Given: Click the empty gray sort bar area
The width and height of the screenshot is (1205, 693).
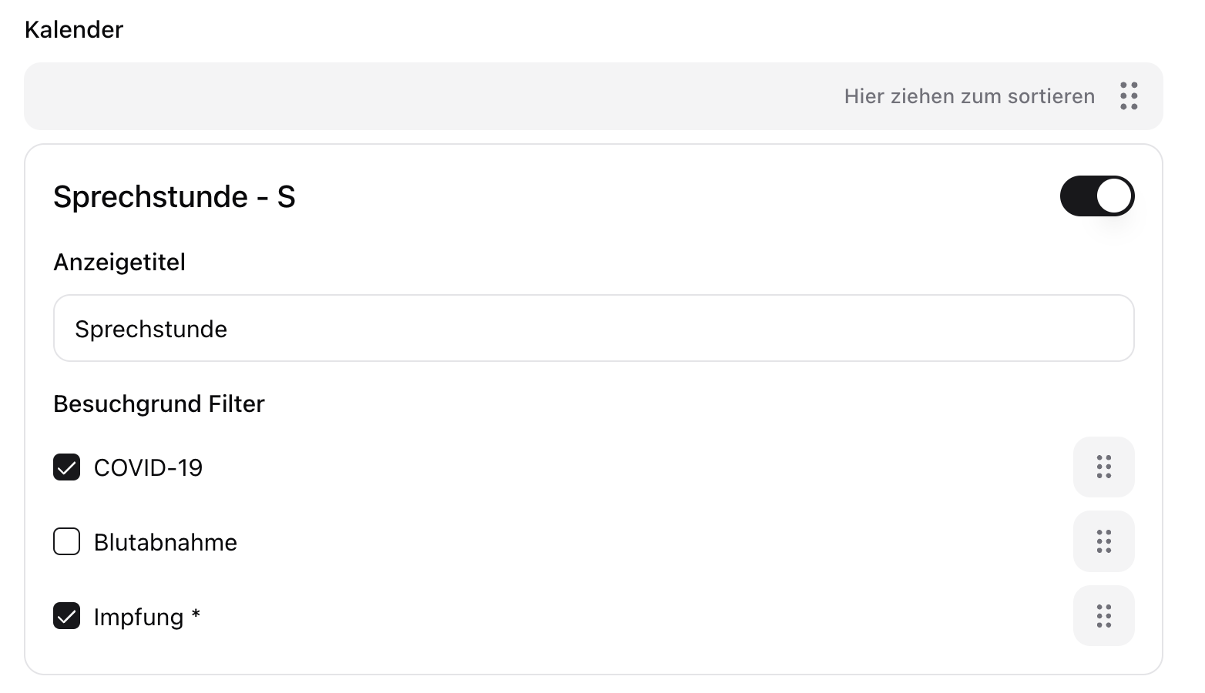Looking at the screenshot, I should [x=385, y=96].
